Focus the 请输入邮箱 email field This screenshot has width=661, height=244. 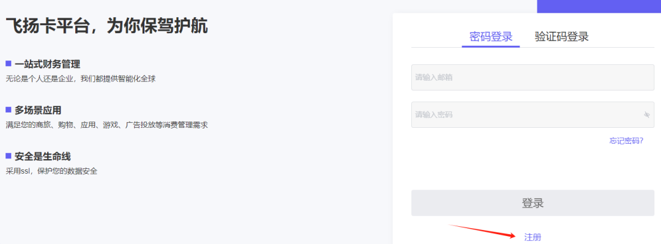pyautogui.click(x=533, y=77)
